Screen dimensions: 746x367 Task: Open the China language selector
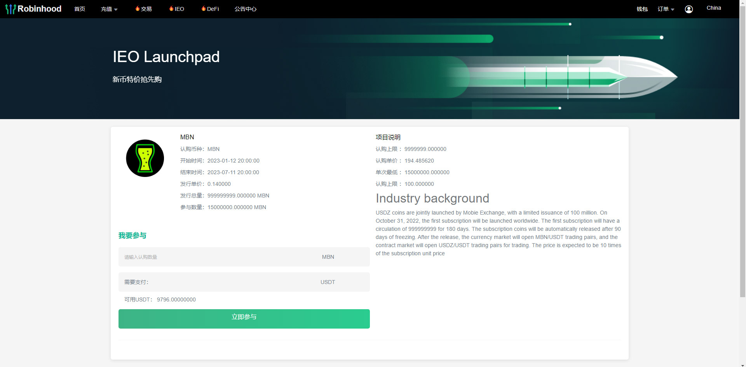[x=713, y=8]
